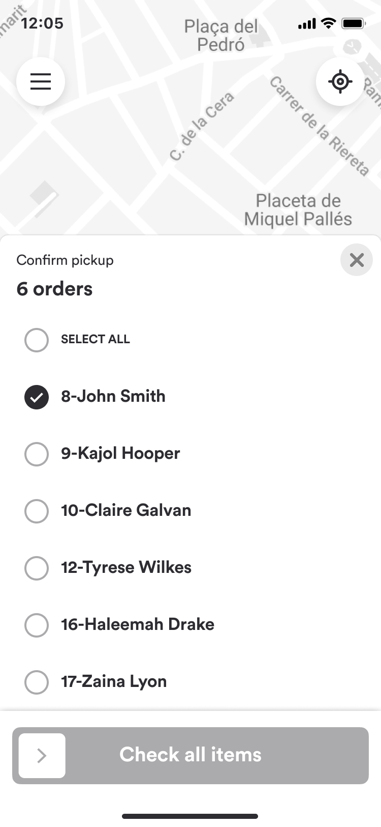Open the hamburger menu
The image size is (381, 827).
pyautogui.click(x=41, y=81)
